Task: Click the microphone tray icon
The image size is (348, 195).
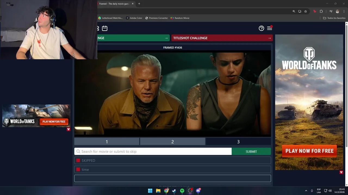Action: click(x=312, y=191)
